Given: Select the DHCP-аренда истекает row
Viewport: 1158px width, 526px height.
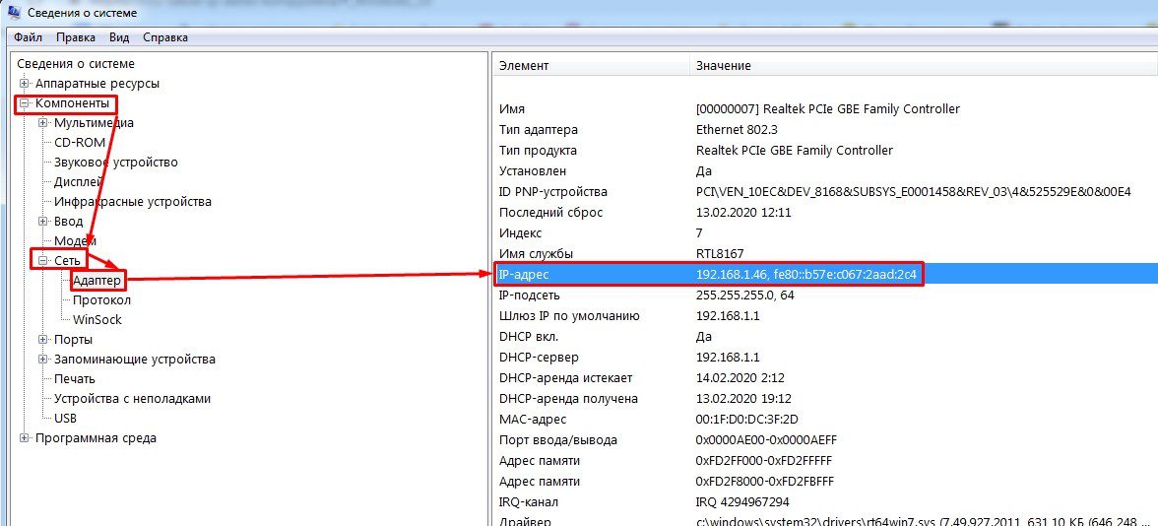Looking at the screenshot, I should coord(825,377).
